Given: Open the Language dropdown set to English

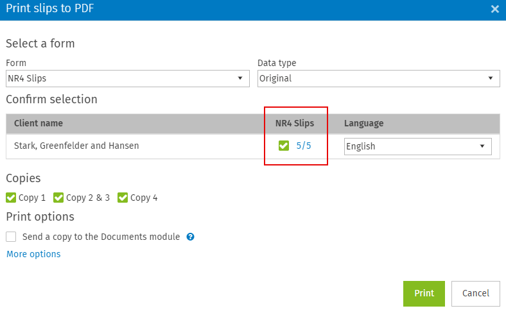Looking at the screenshot, I should click(x=417, y=146).
